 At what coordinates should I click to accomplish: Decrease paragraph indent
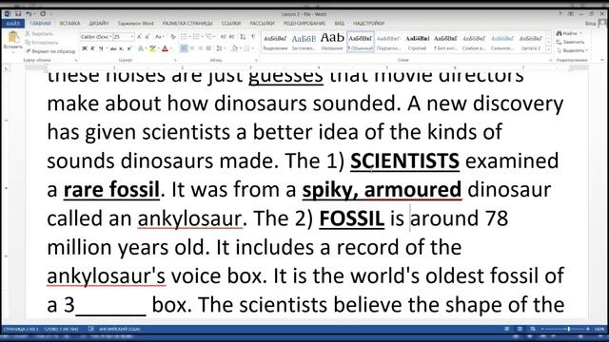(224, 37)
